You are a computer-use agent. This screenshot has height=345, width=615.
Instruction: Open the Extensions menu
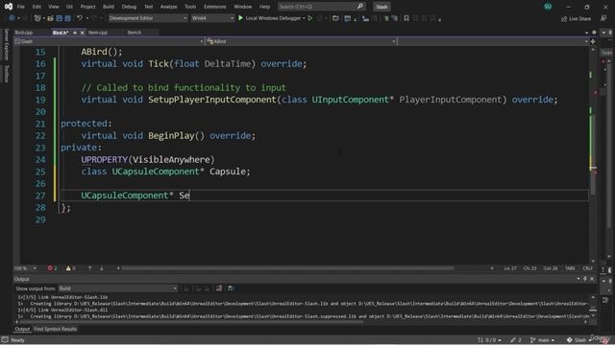(x=215, y=7)
